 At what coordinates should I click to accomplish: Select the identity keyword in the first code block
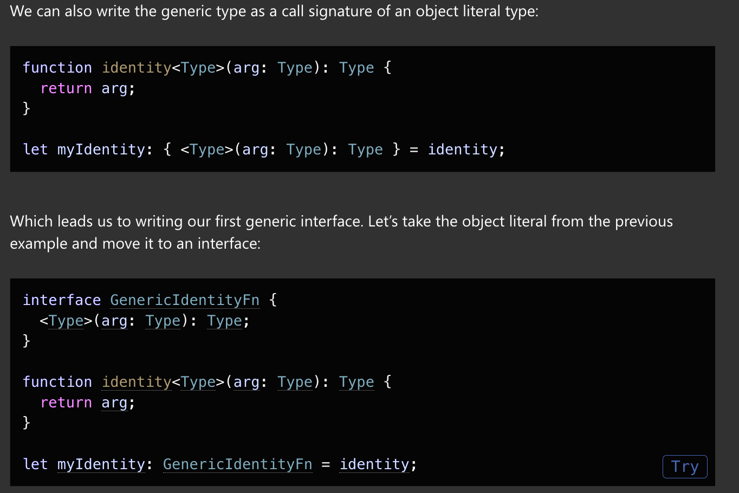pos(137,67)
